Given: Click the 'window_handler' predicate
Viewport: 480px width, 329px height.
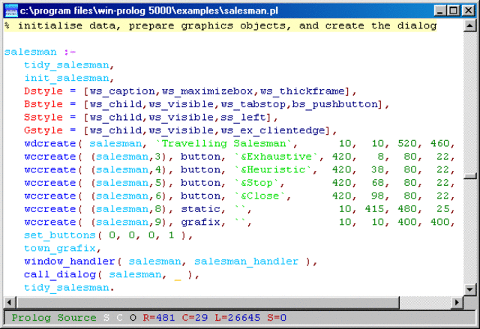Looking at the screenshot, I should 70,262.
